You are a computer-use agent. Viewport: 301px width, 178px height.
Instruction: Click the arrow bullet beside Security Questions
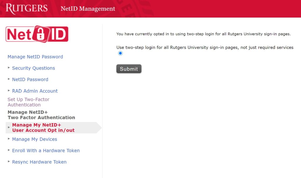click(x=9, y=68)
